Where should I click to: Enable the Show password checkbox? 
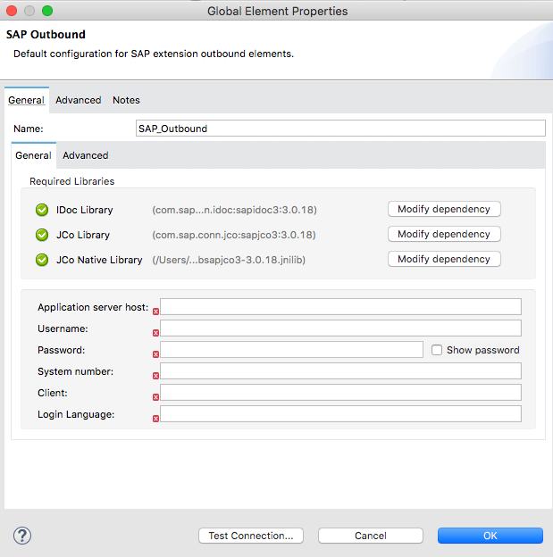click(437, 350)
